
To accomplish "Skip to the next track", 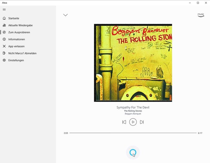I will point(142,122).
